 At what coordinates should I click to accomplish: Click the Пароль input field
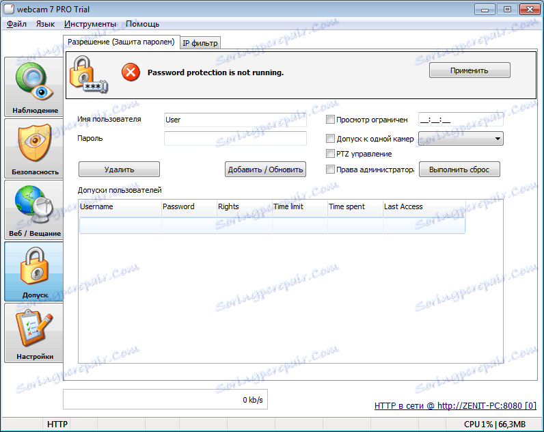click(x=235, y=139)
